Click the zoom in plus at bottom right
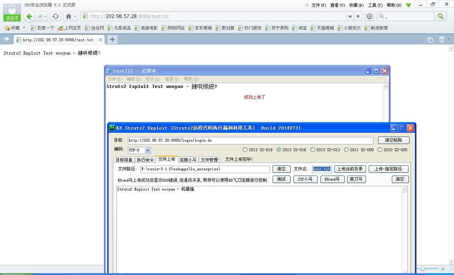Screen dimensions: 454x275 (443, 269)
